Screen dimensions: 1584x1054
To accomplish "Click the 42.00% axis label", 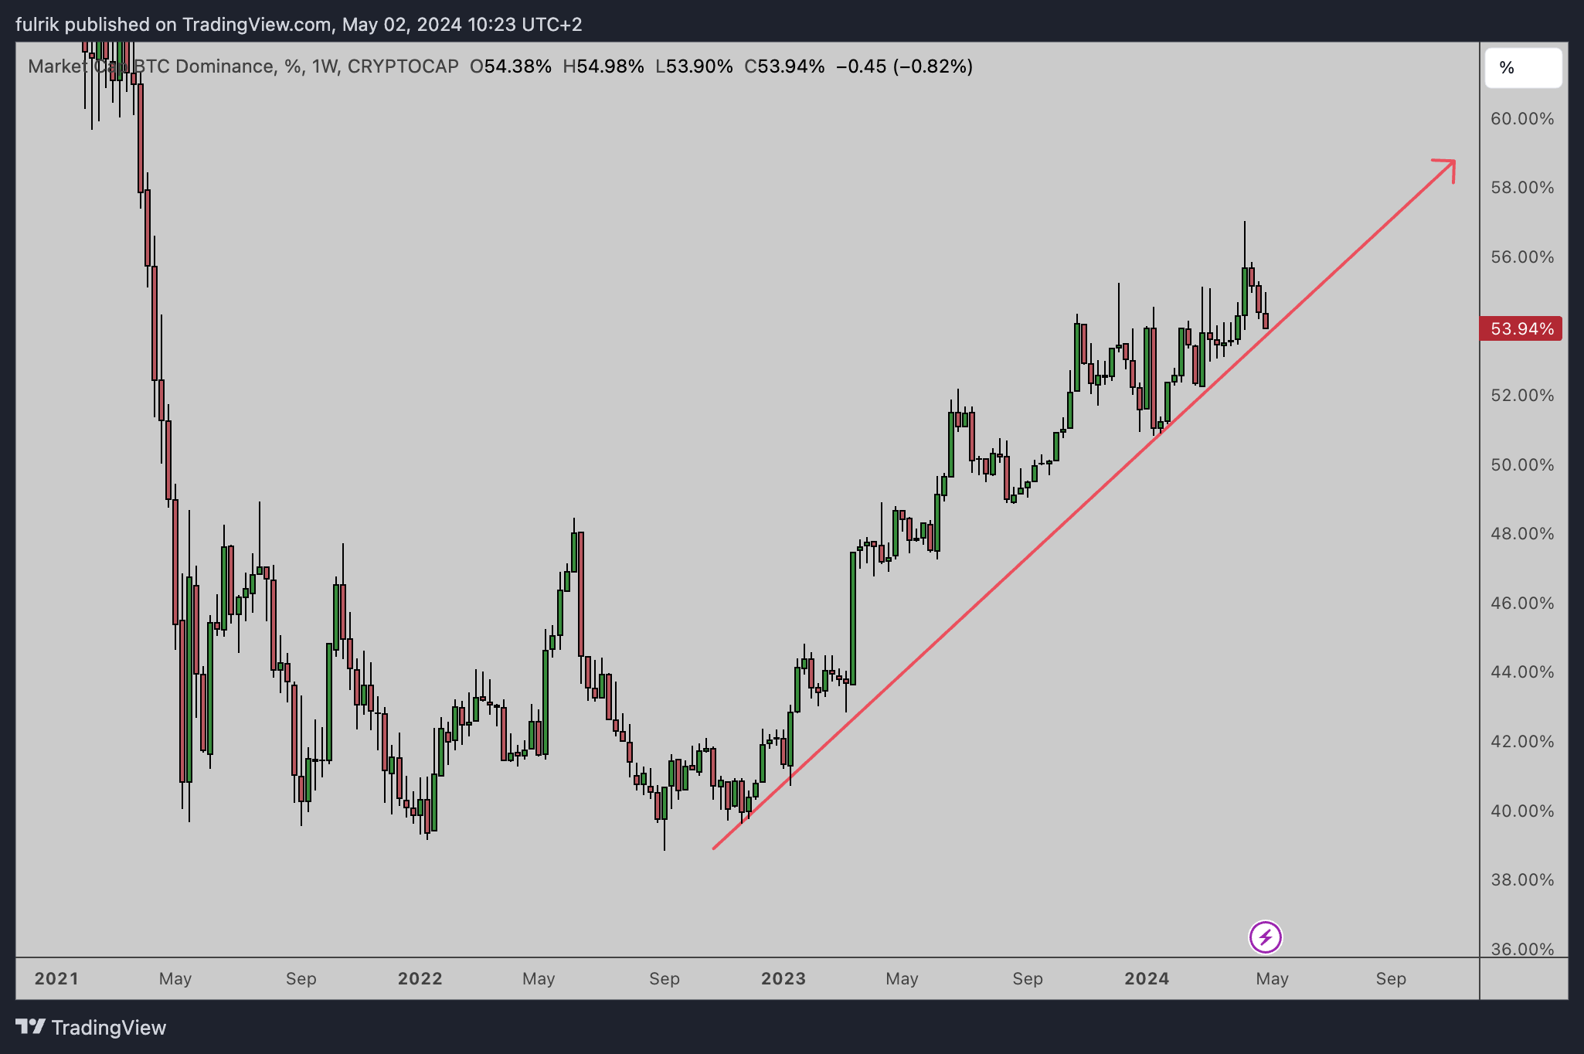I will (x=1522, y=742).
